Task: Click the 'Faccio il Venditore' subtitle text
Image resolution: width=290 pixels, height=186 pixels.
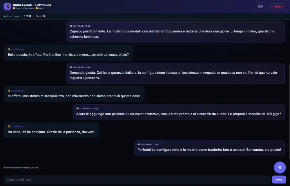Action: [x=25, y=8]
